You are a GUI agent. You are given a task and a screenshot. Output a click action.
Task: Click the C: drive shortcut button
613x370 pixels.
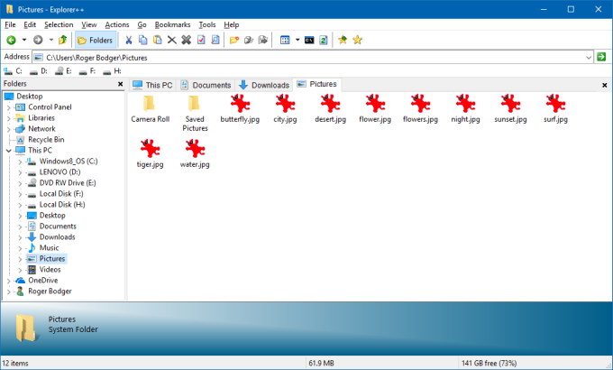(13, 71)
